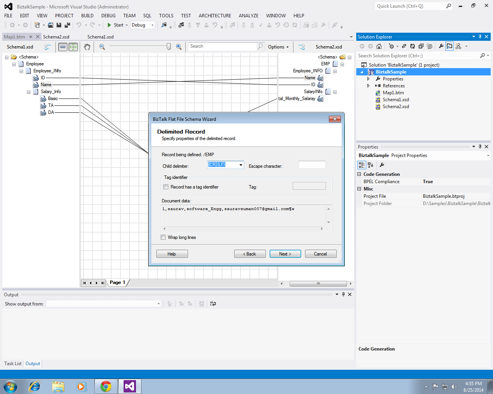Sync Solution Explorer with active document
493x394 pixels.
(404, 46)
